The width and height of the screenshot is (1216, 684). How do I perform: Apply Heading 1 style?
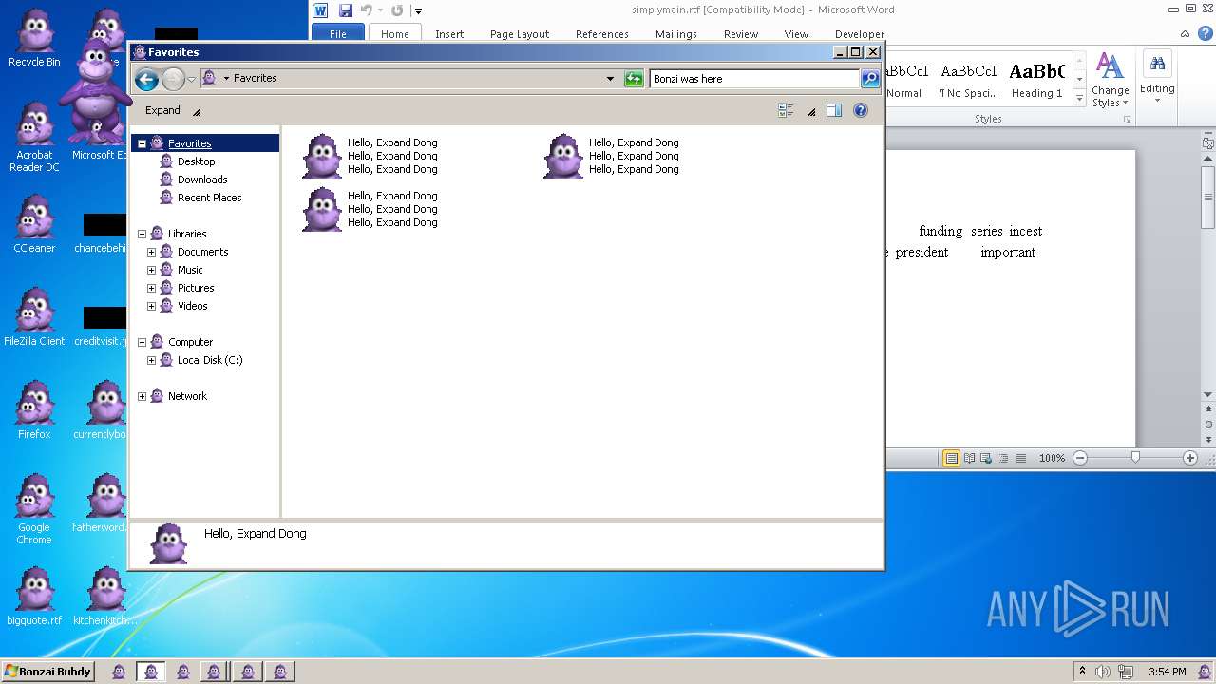[x=1037, y=80]
